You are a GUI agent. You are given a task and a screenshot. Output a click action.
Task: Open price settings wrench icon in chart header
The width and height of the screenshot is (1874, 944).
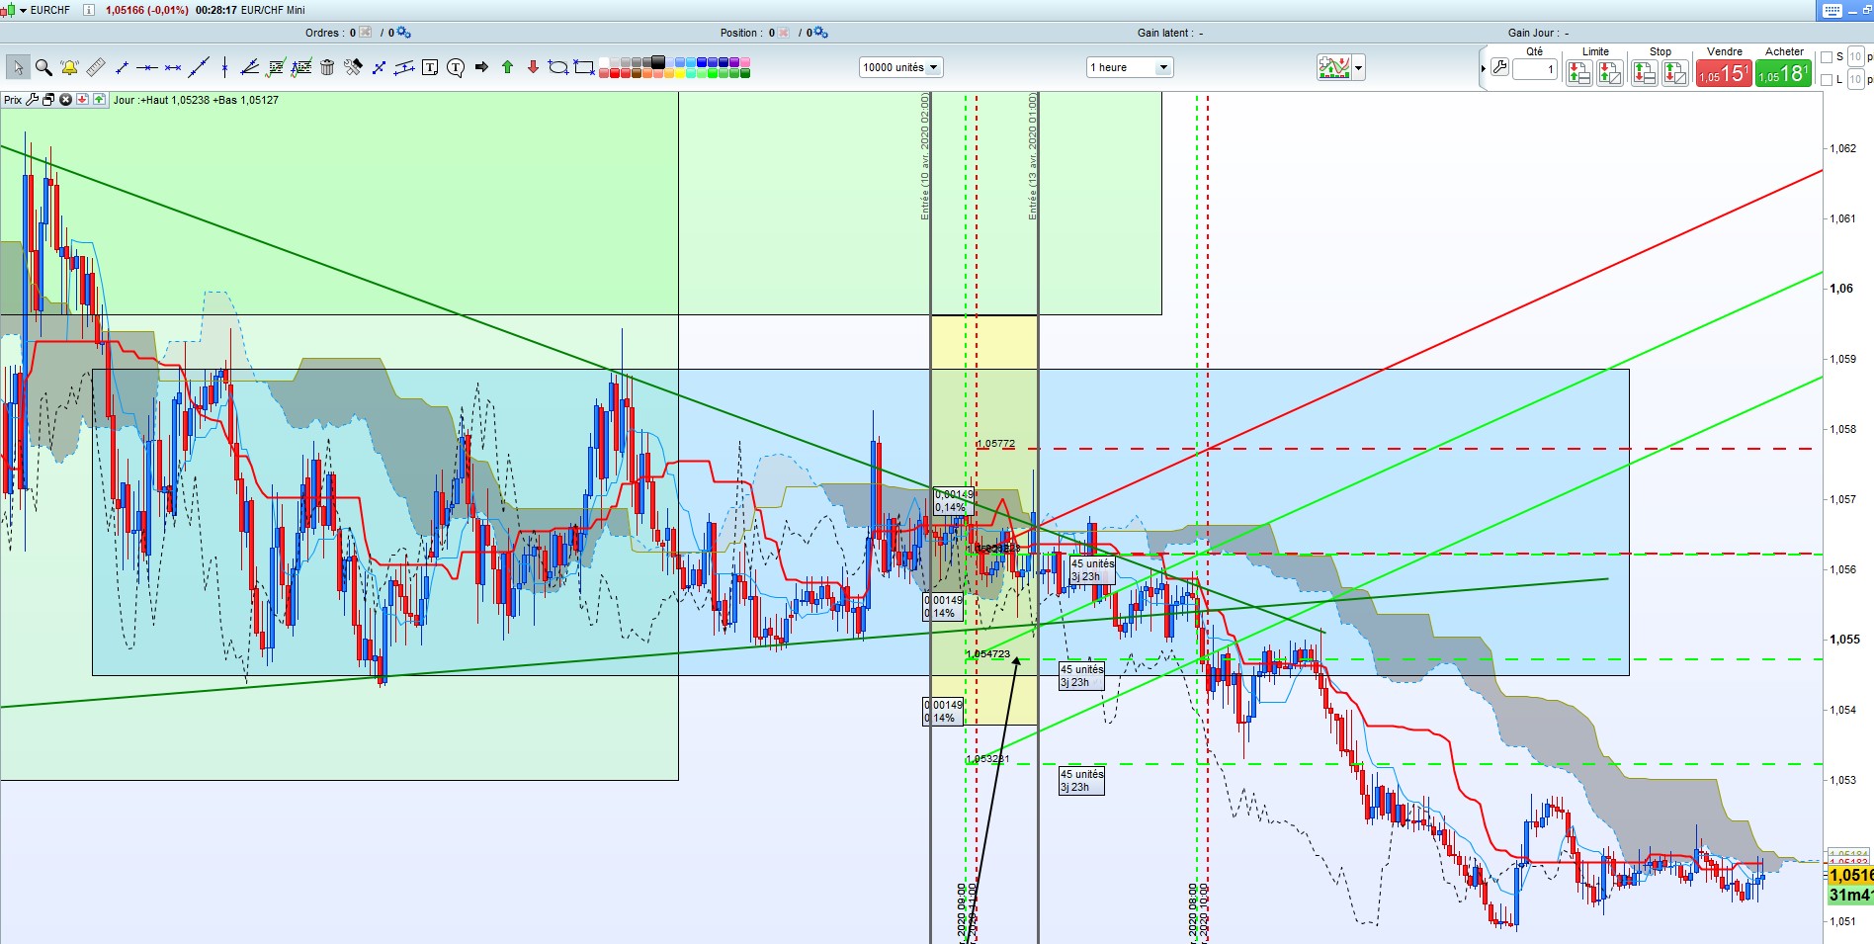[x=33, y=100]
